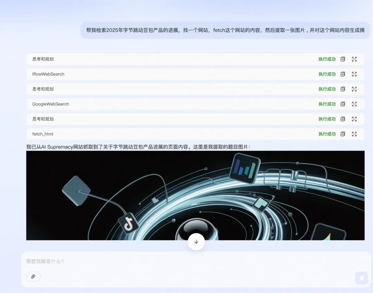Screen dimensions: 373x293
Task: Click the user query message bubble
Action: [225, 30]
